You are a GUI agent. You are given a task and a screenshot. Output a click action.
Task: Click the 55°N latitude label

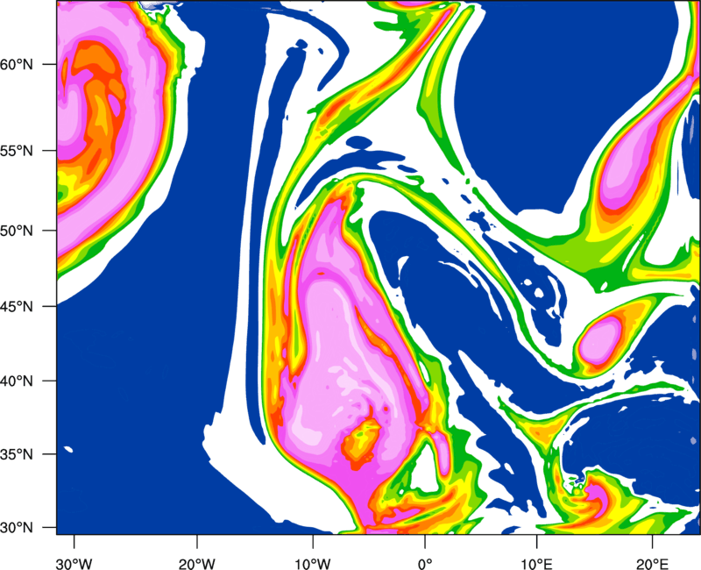click(x=17, y=151)
